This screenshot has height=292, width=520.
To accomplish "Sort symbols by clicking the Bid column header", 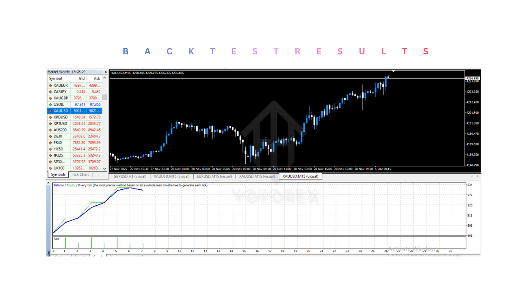I will 81,78.
